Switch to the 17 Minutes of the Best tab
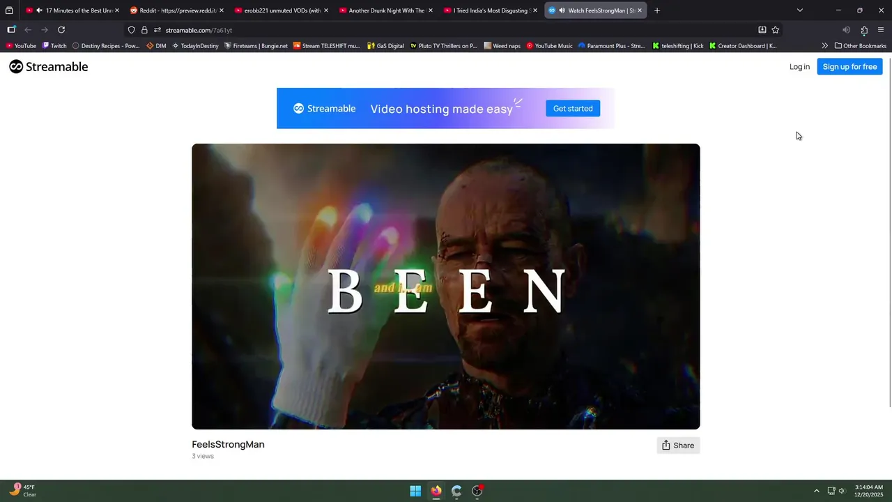892x502 pixels. (x=73, y=10)
